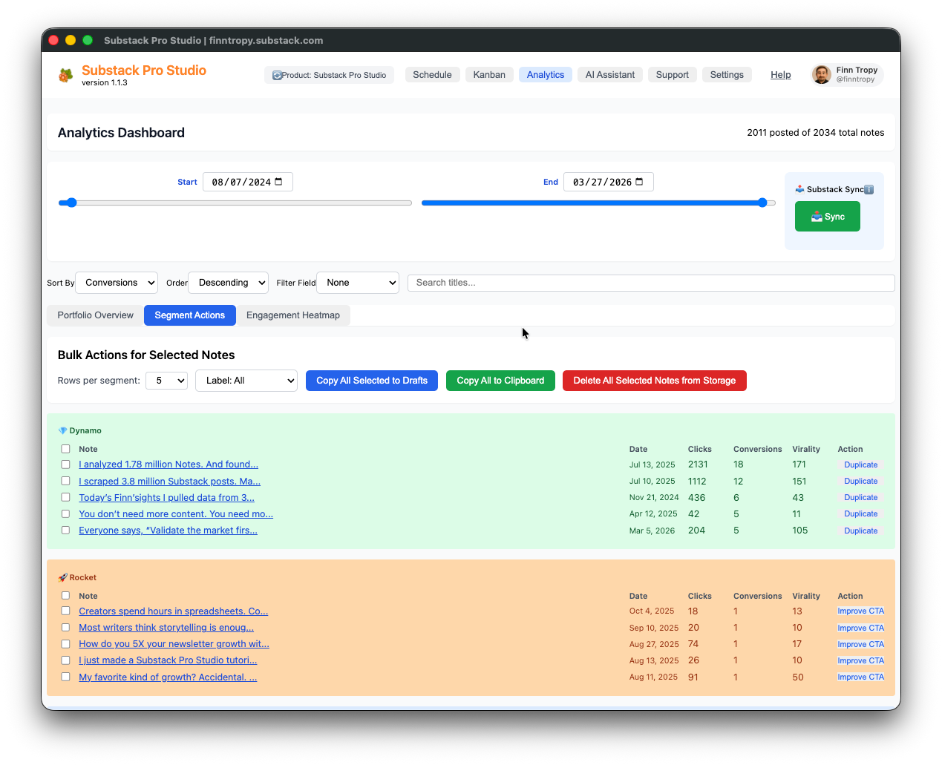The height and width of the screenshot is (765, 942).
Task: Select the Segment Actions tab
Action: 190,315
